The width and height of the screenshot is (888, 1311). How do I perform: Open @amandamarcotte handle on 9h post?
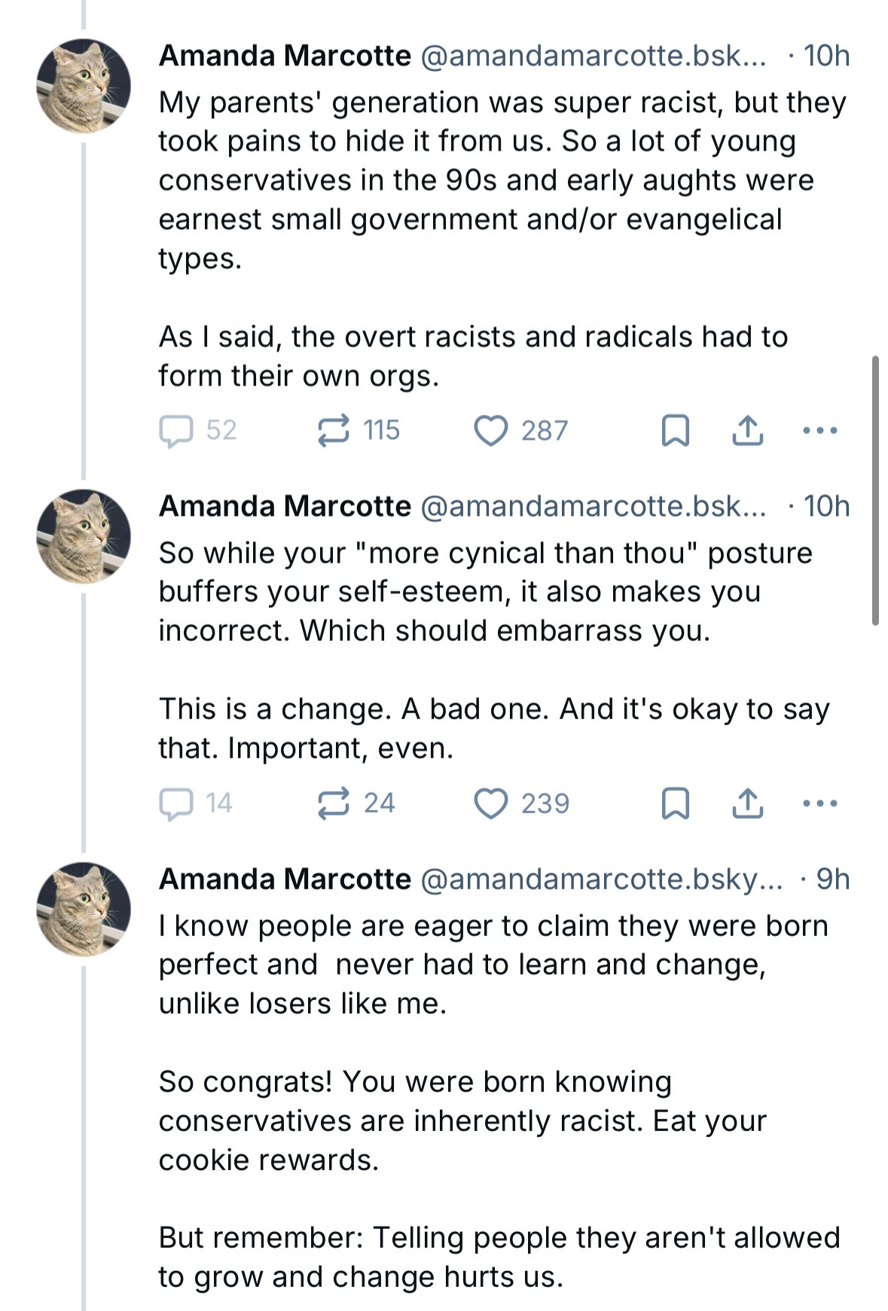(x=601, y=879)
